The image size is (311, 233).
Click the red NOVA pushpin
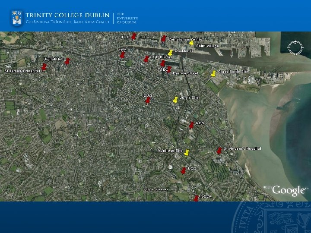pyautogui.click(x=196, y=198)
